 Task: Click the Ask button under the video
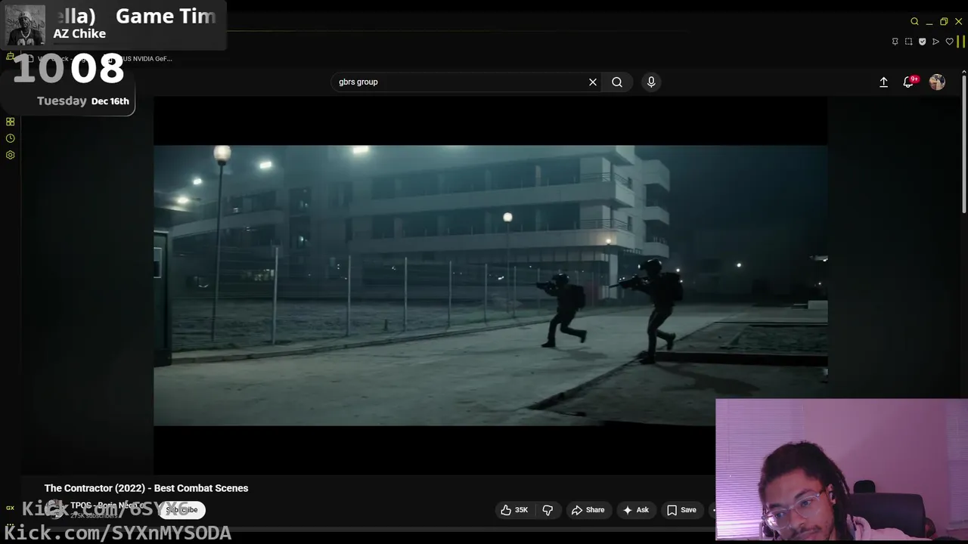(x=635, y=510)
